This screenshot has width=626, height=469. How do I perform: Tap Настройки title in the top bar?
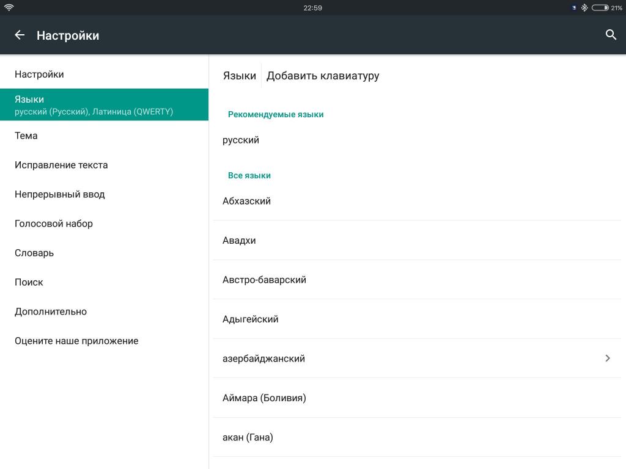point(68,35)
